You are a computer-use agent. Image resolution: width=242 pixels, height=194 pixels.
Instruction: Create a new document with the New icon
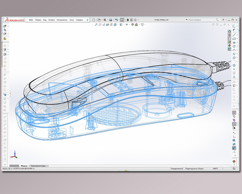click(x=93, y=20)
